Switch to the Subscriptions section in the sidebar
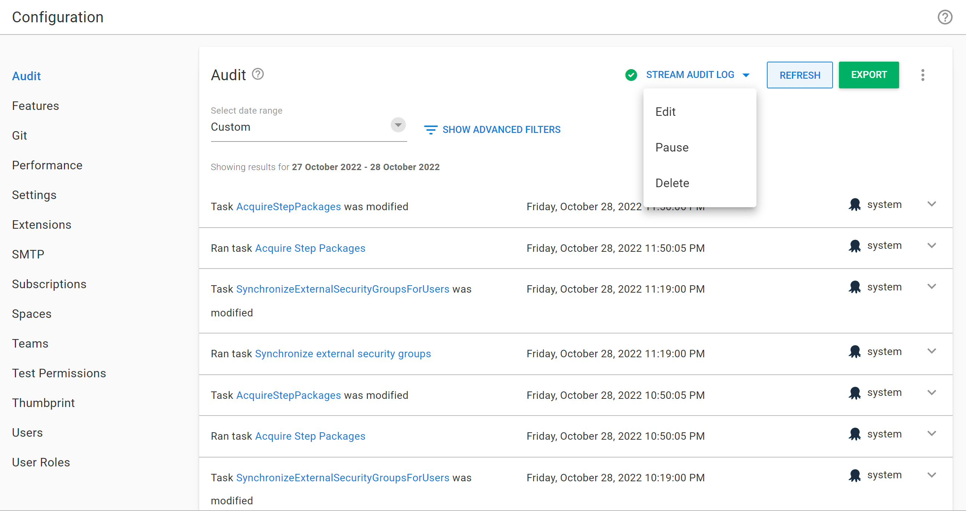 coord(49,284)
